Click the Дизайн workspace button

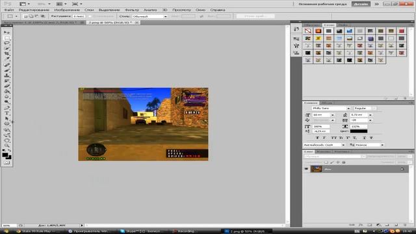tap(361, 4)
